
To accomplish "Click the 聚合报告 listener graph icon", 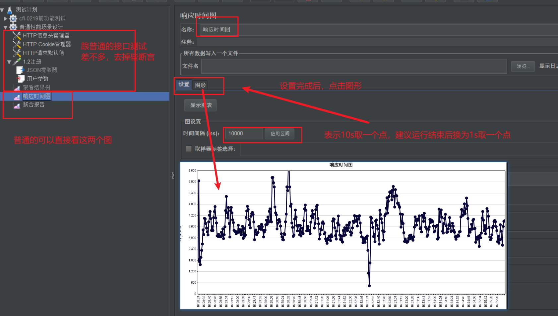I will tap(17, 105).
